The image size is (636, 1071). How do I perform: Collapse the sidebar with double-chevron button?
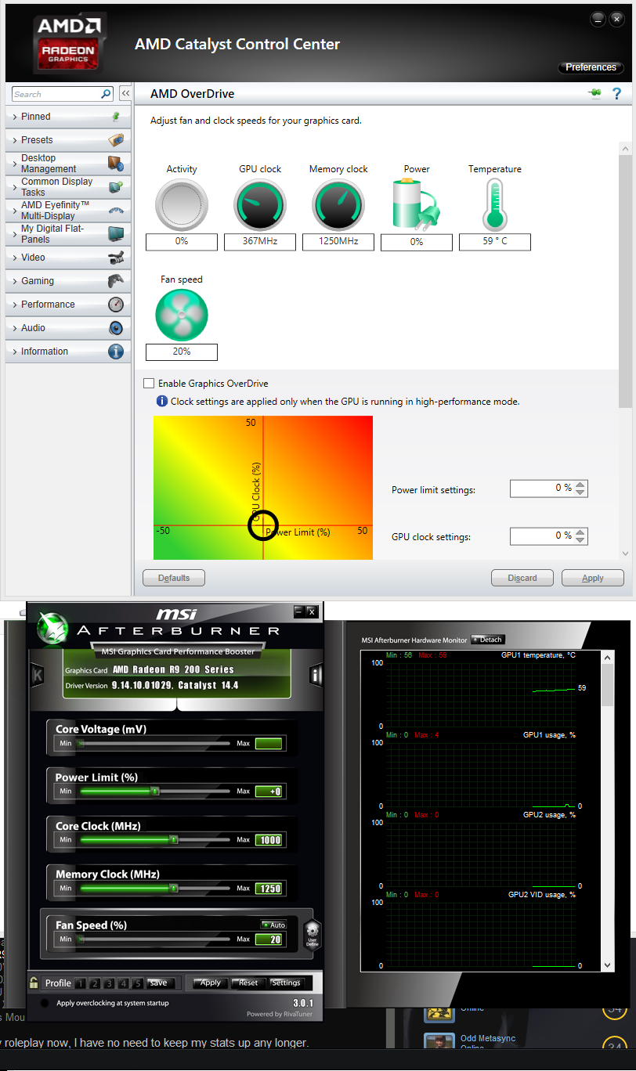point(125,94)
